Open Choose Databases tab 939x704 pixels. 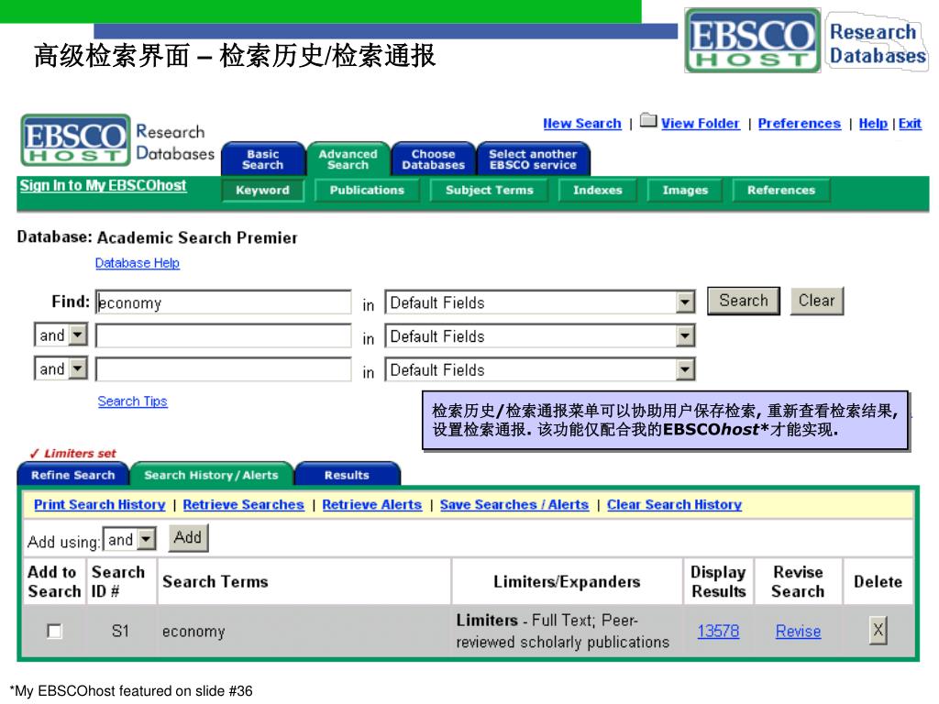pos(433,159)
